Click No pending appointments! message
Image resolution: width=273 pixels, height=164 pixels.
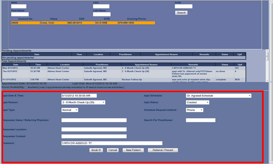18,58
